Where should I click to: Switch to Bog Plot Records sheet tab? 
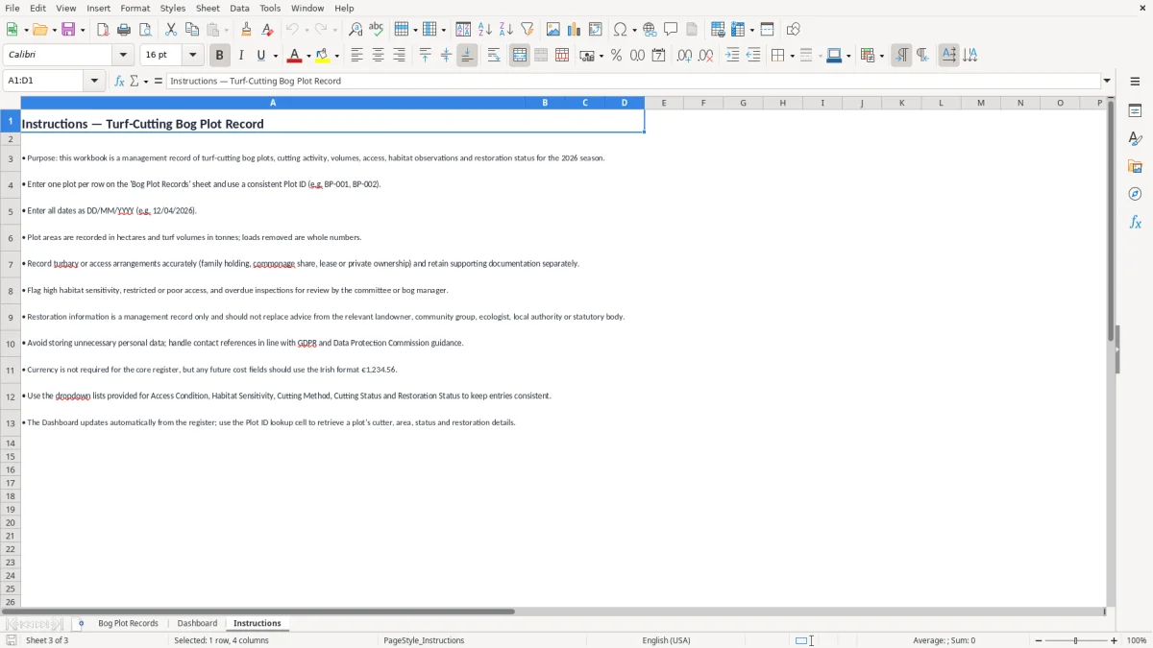coord(128,624)
